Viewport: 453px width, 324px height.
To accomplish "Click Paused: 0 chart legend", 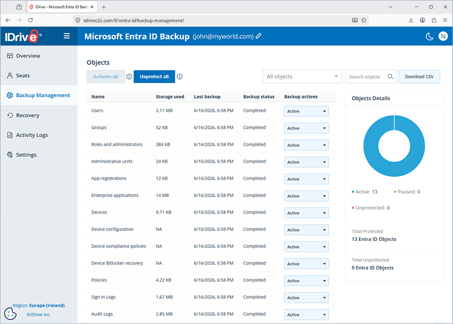I will [x=407, y=192].
